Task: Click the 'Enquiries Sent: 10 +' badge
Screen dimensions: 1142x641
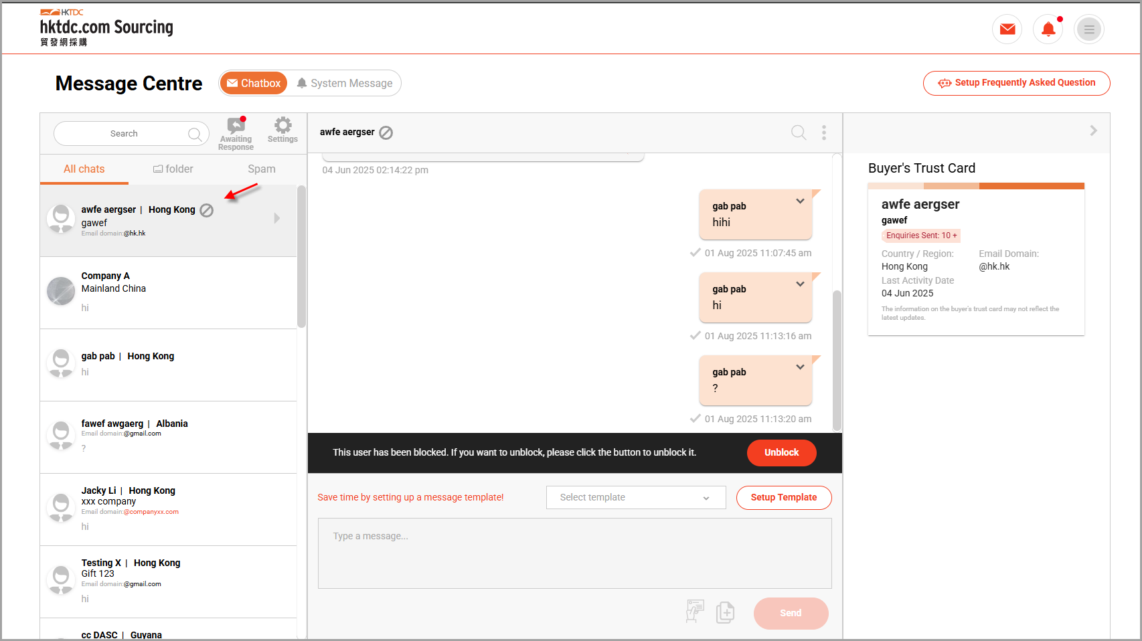Action: coord(921,236)
